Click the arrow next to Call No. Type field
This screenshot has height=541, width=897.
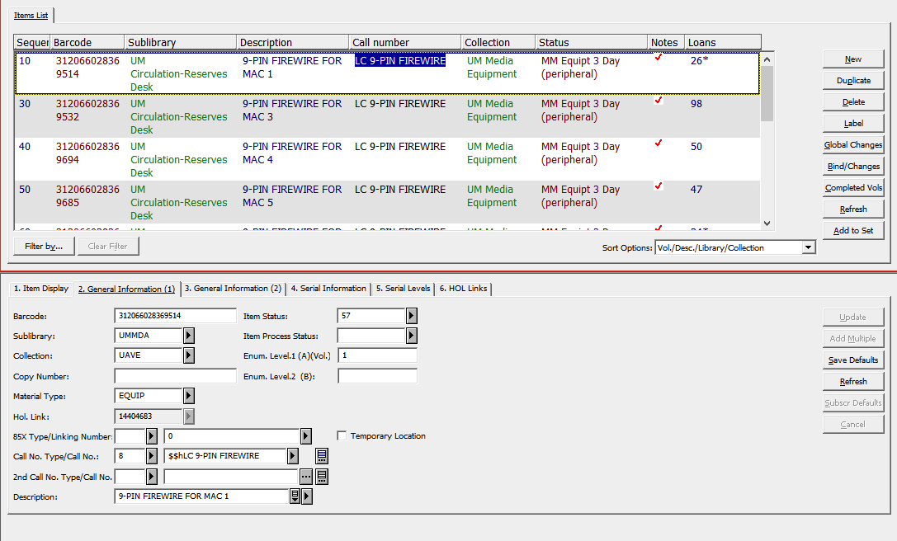click(151, 456)
